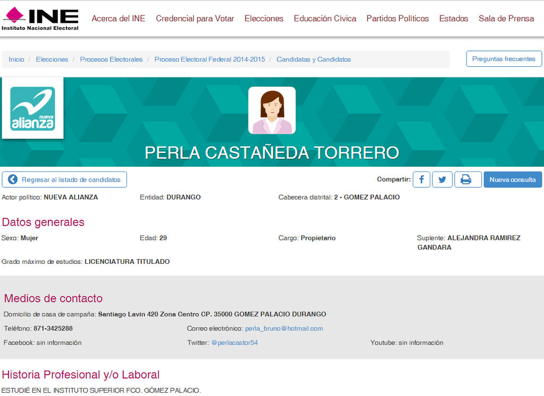Open Educación Cívica menu
The image size is (544, 396).
tap(325, 19)
